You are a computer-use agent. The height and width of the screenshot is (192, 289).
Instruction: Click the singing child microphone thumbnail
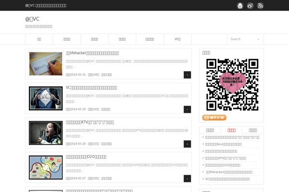pos(46,133)
